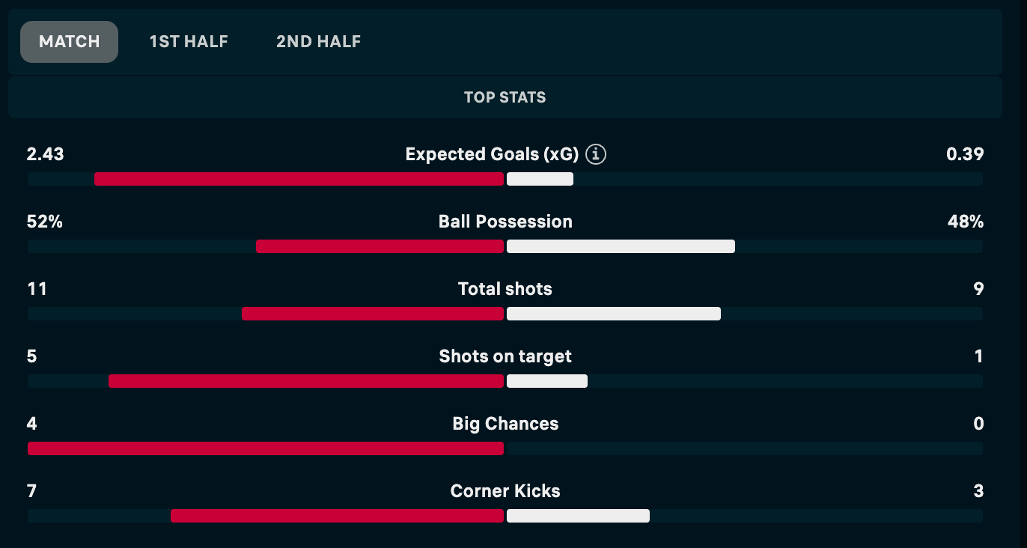Click the away Total shots bar
This screenshot has height=548, width=1027.
point(614,313)
